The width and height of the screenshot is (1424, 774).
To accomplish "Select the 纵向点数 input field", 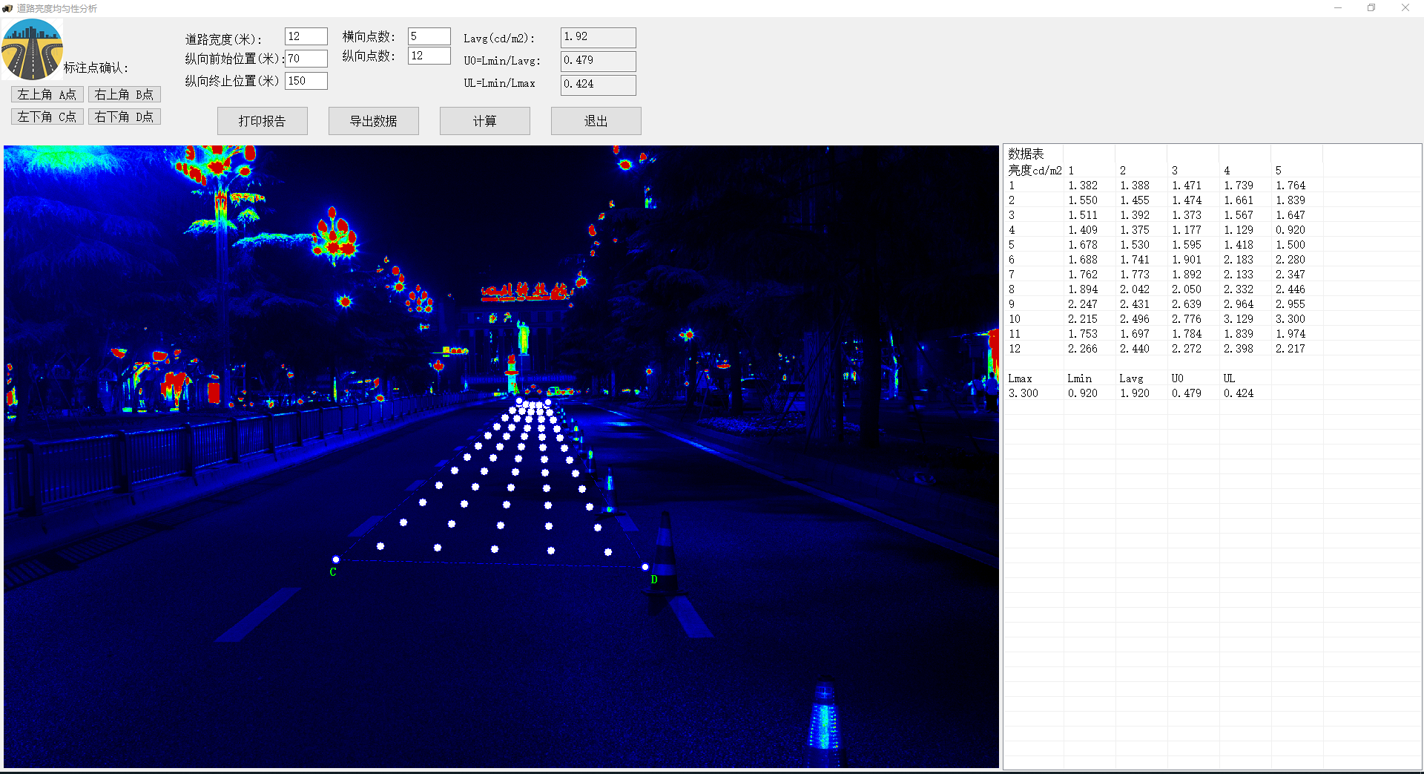I will (429, 56).
